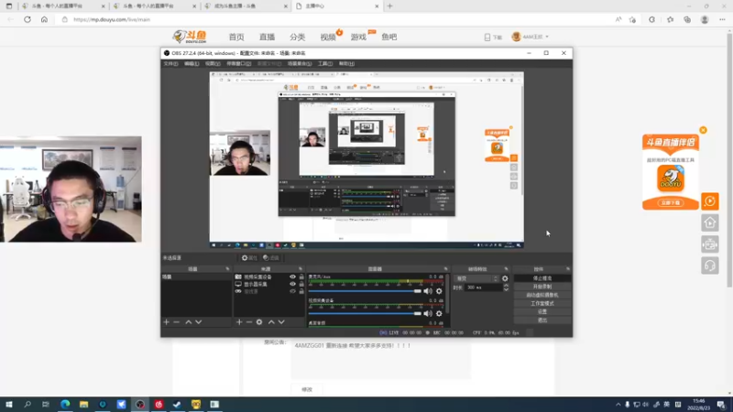Toggle visibility of 显示器采集 source

click(x=292, y=284)
